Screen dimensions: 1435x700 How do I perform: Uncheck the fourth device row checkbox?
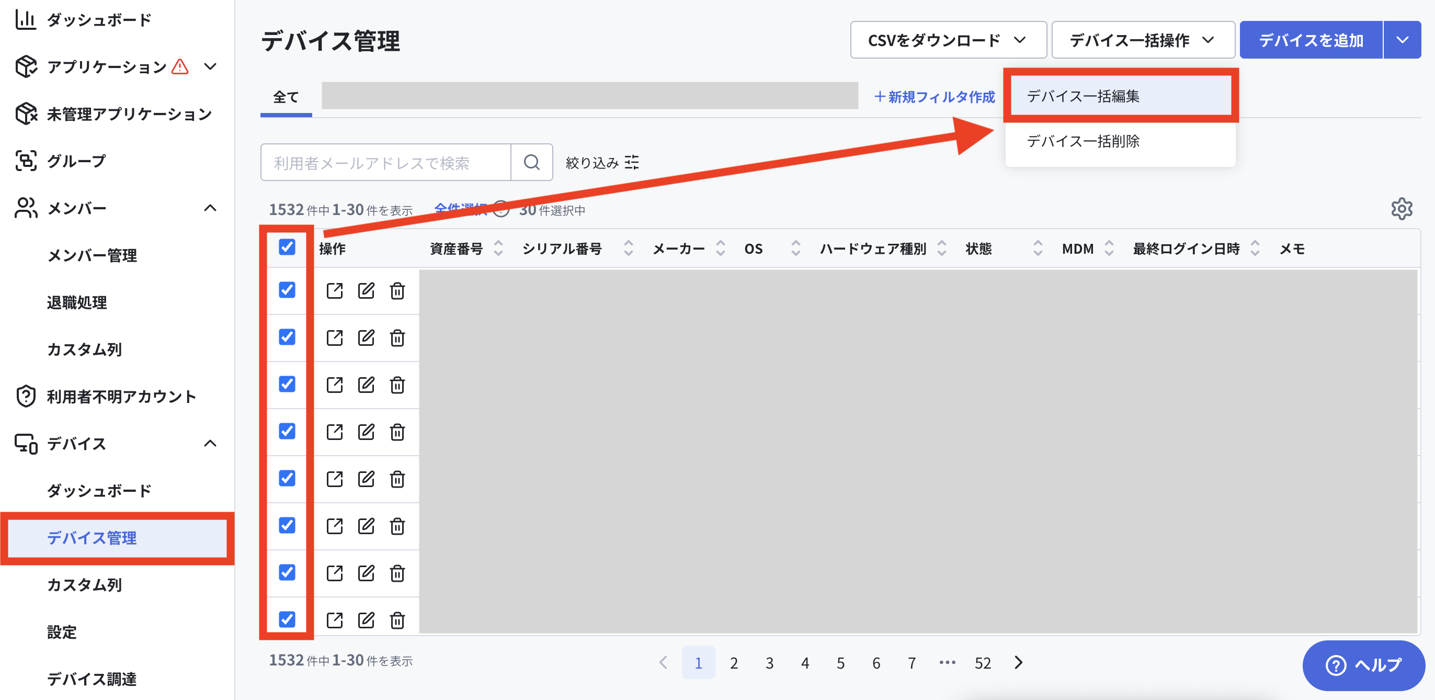(x=287, y=431)
